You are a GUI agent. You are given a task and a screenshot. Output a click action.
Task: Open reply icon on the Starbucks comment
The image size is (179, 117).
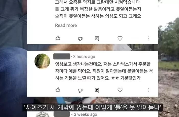tap(97, 90)
